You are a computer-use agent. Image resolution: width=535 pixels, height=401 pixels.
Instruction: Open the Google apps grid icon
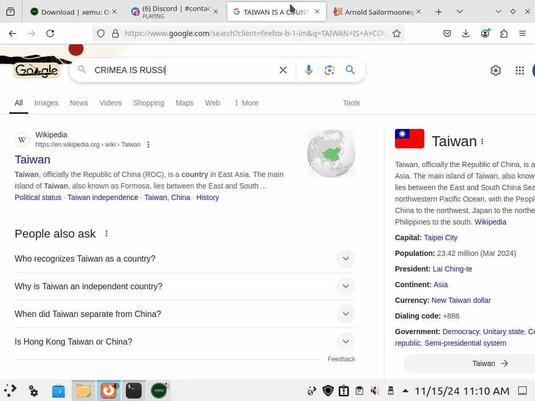click(520, 70)
